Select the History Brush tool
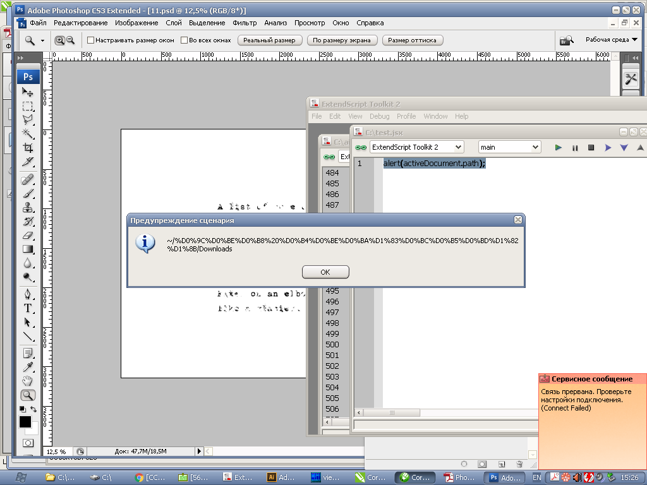This screenshot has width=647, height=485. click(x=28, y=222)
